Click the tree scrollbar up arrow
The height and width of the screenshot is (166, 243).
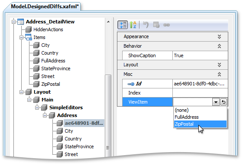coord(108,22)
